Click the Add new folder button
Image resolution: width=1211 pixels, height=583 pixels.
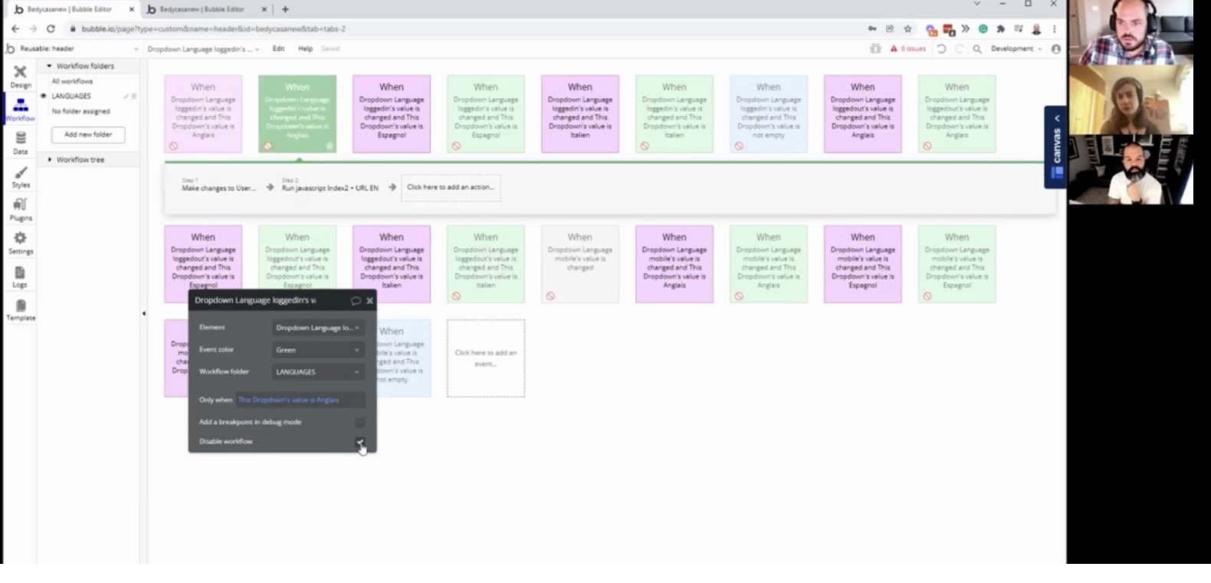point(88,135)
